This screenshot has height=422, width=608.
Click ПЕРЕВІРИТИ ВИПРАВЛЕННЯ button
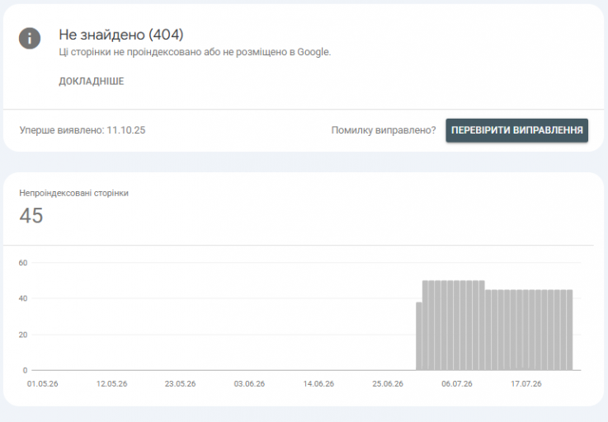(x=517, y=130)
